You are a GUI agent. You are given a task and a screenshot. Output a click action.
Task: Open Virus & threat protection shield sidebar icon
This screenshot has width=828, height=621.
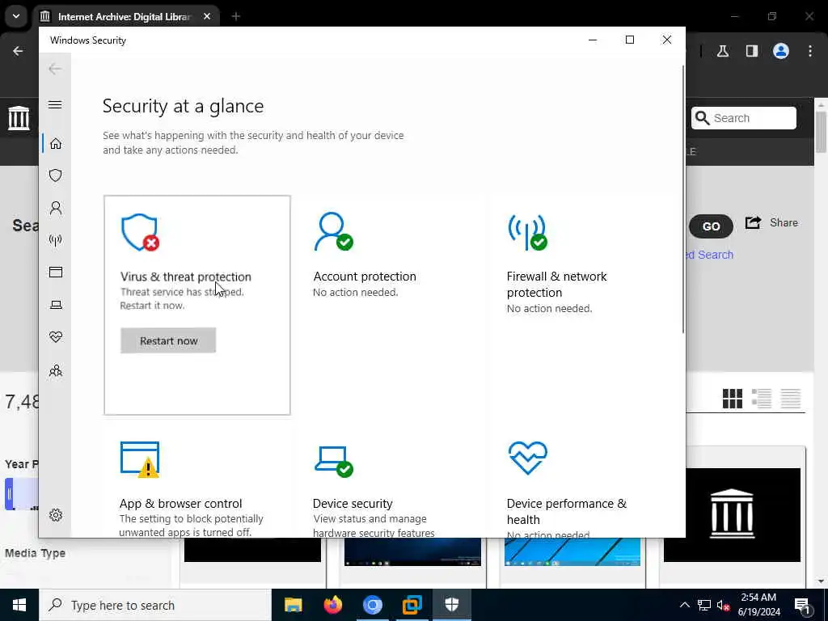[56, 175]
